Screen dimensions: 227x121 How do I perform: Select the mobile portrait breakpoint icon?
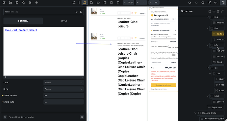pos(118,3)
